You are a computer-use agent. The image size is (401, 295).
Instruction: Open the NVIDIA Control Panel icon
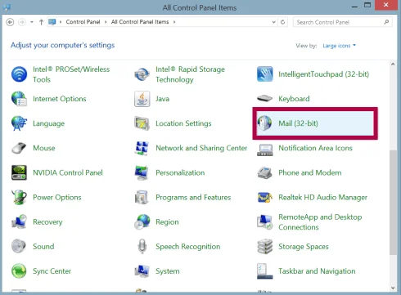tap(19, 172)
